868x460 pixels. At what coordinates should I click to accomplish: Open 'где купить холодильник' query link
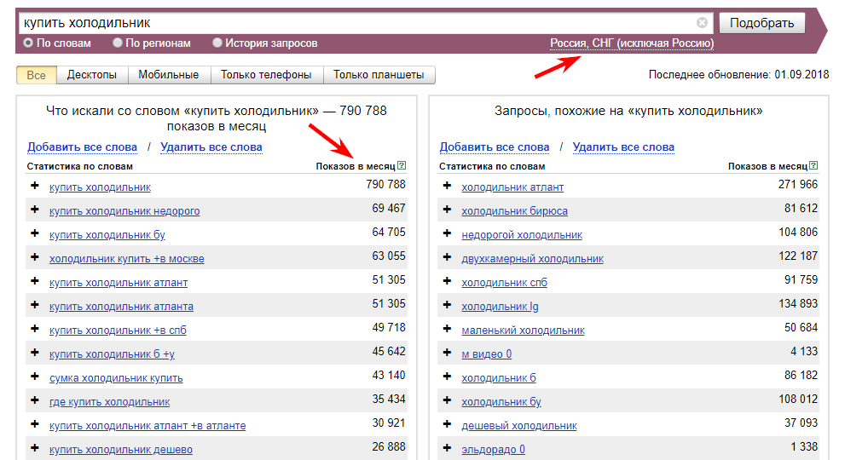[x=110, y=401]
